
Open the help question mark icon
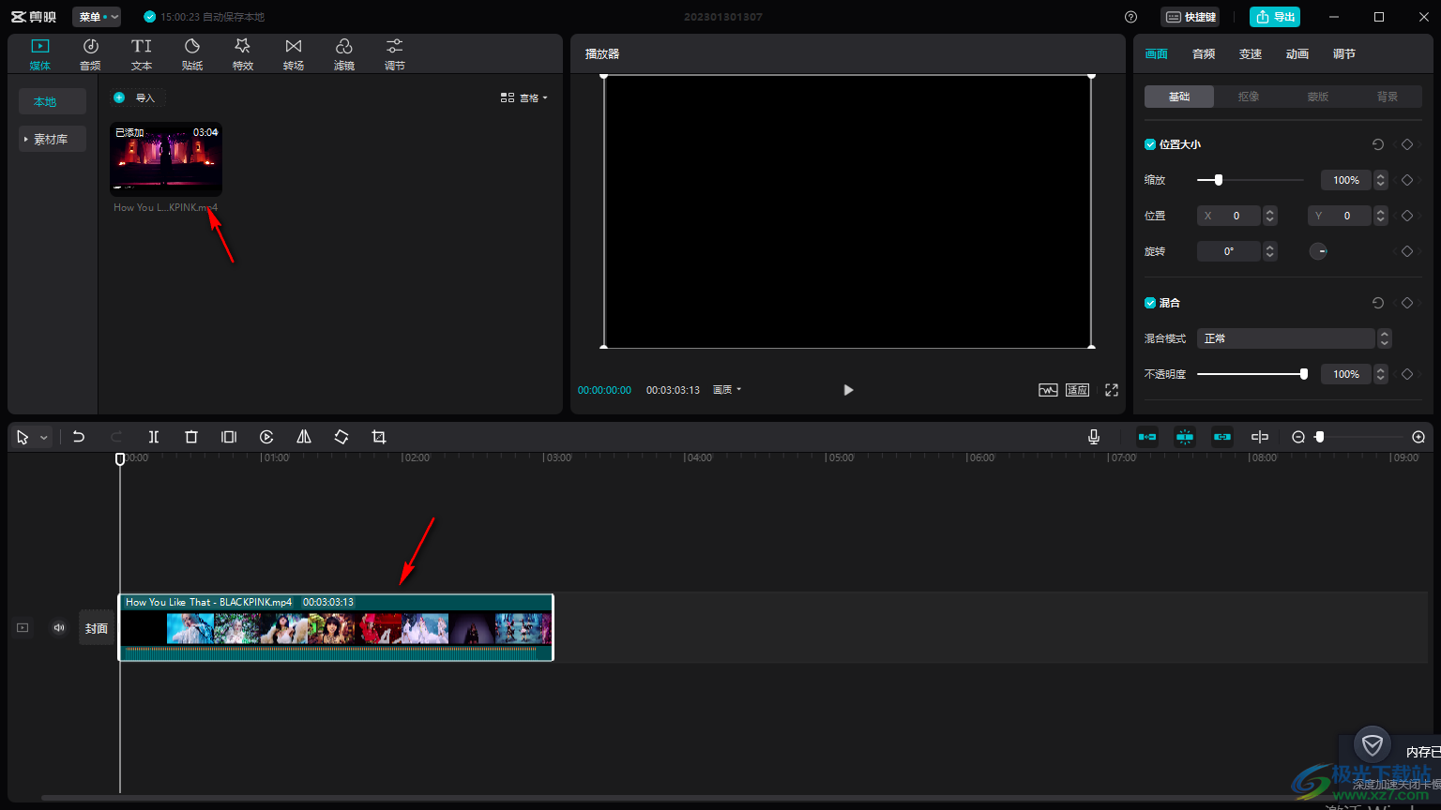1130,17
